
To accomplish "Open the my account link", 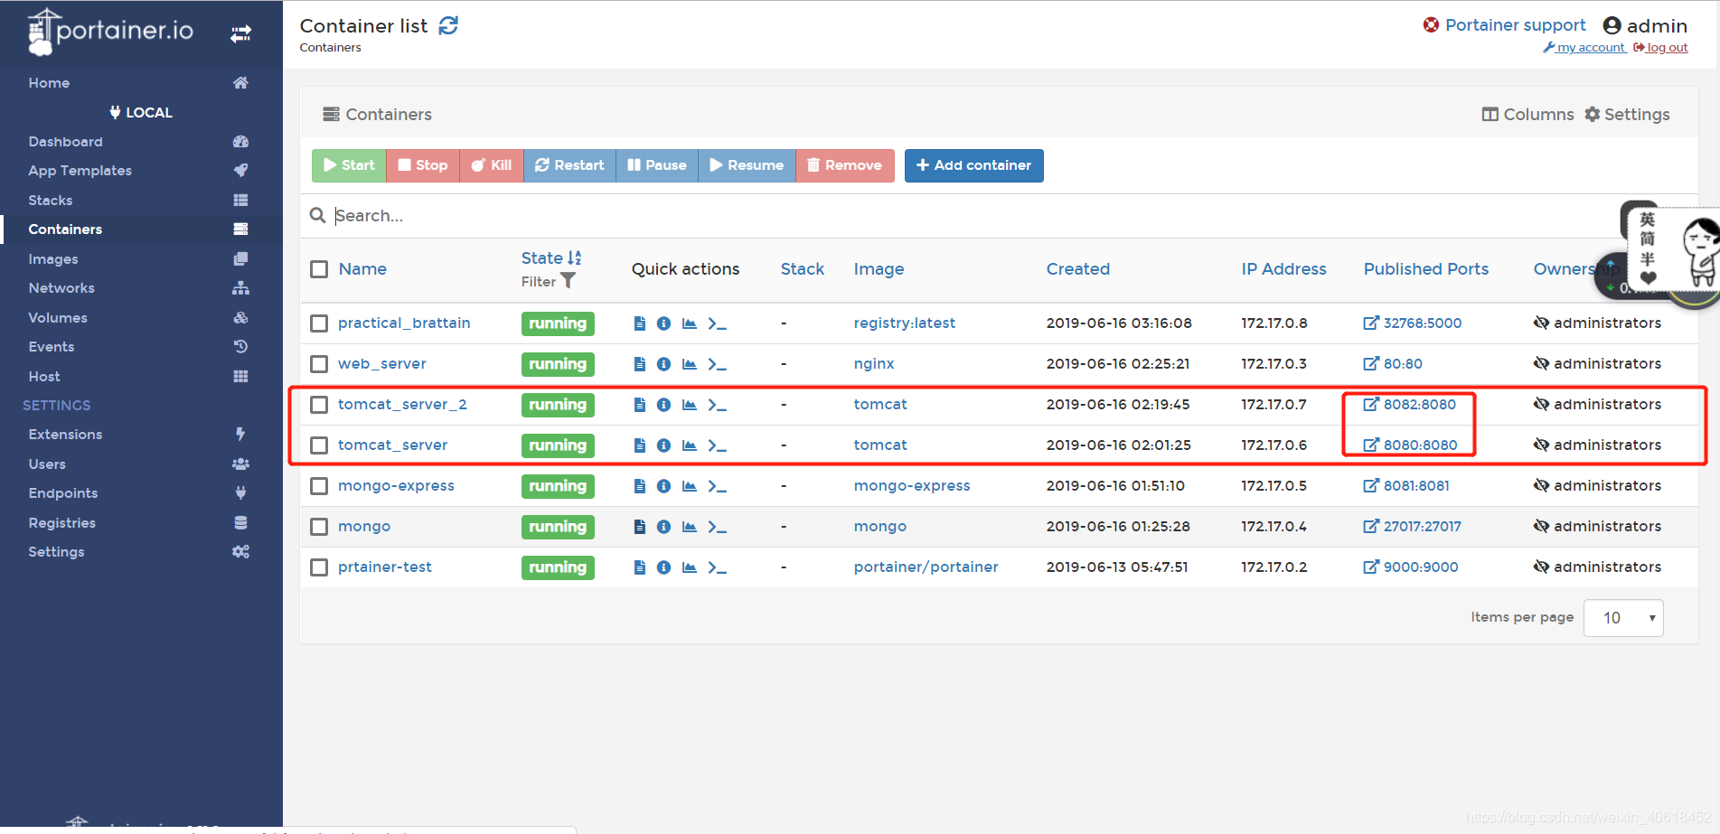I will coord(1584,48).
